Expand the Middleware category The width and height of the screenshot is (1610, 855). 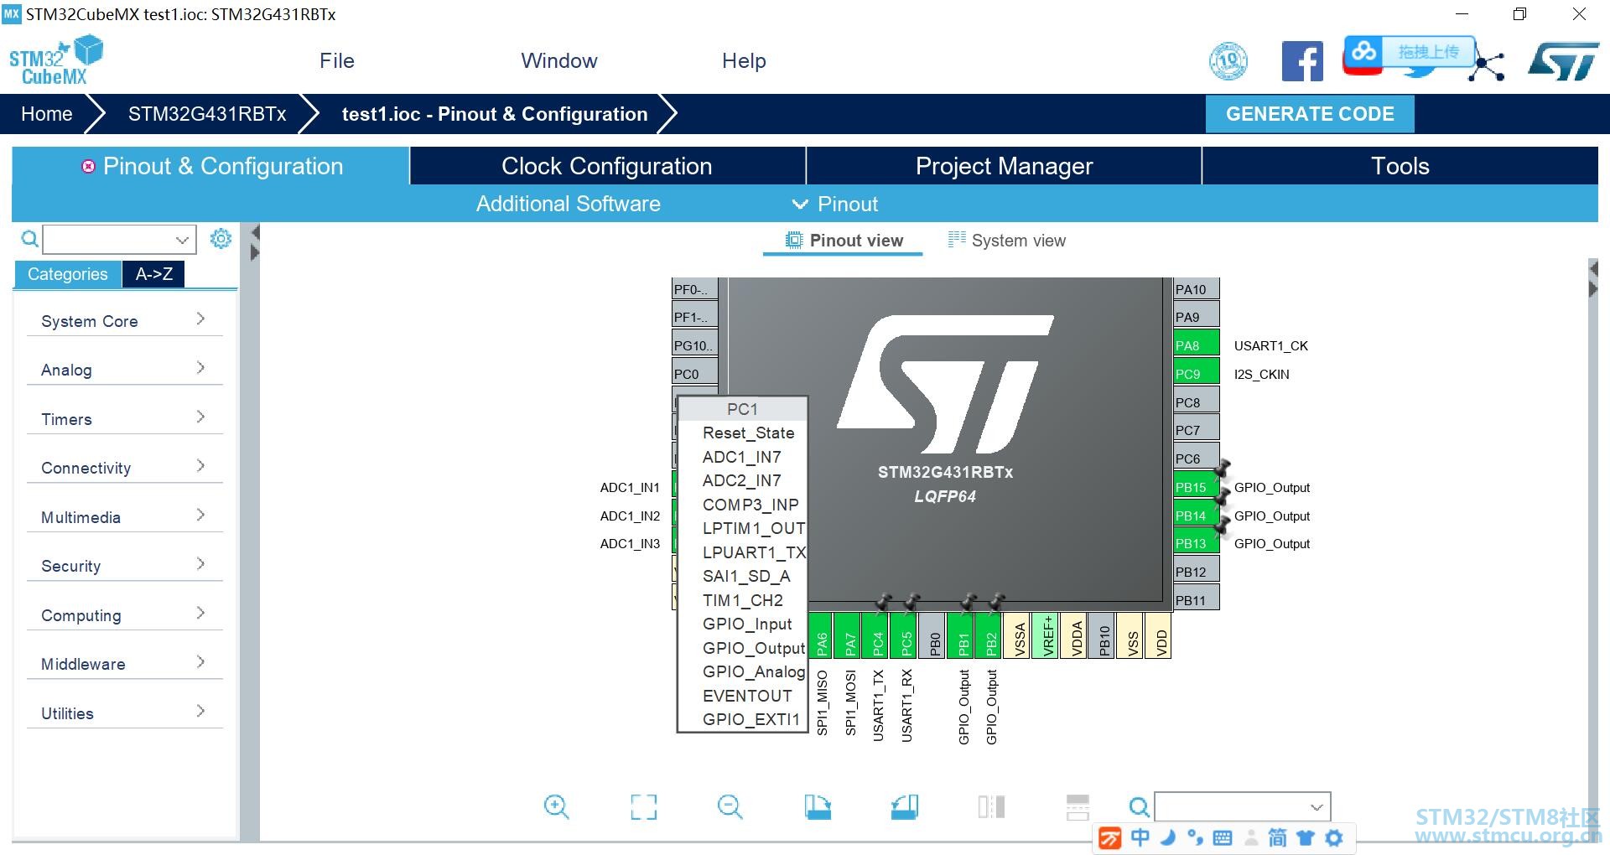[x=124, y=664]
